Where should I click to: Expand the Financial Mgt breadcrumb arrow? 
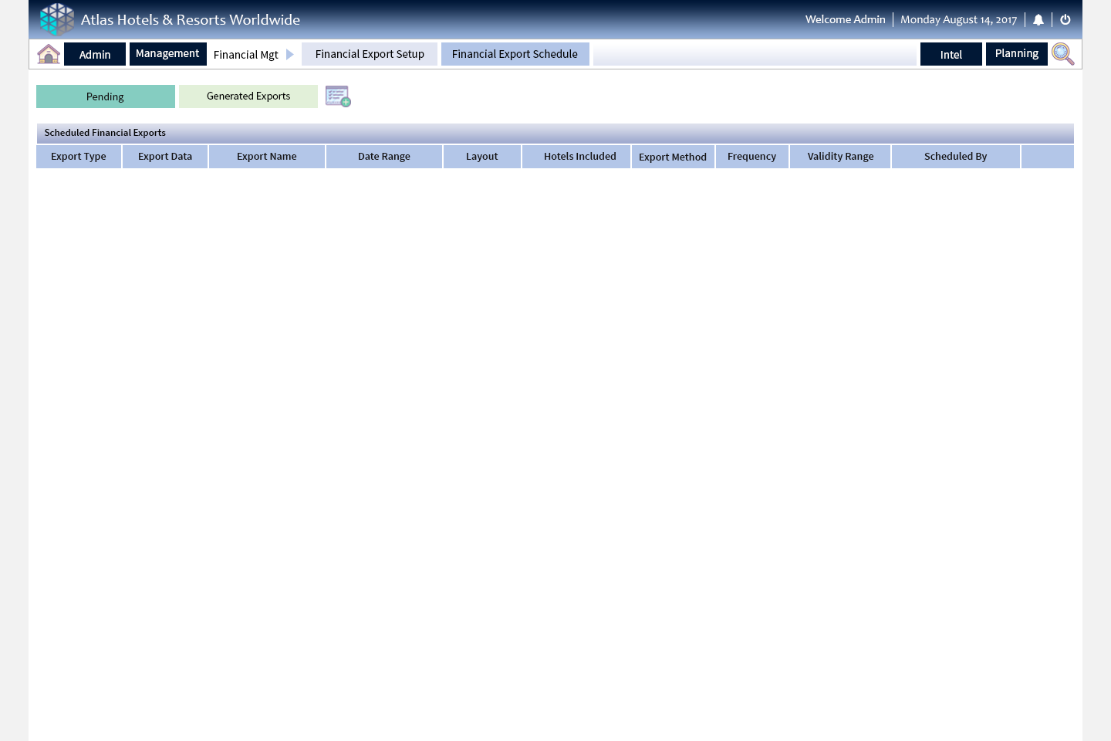[x=289, y=54]
